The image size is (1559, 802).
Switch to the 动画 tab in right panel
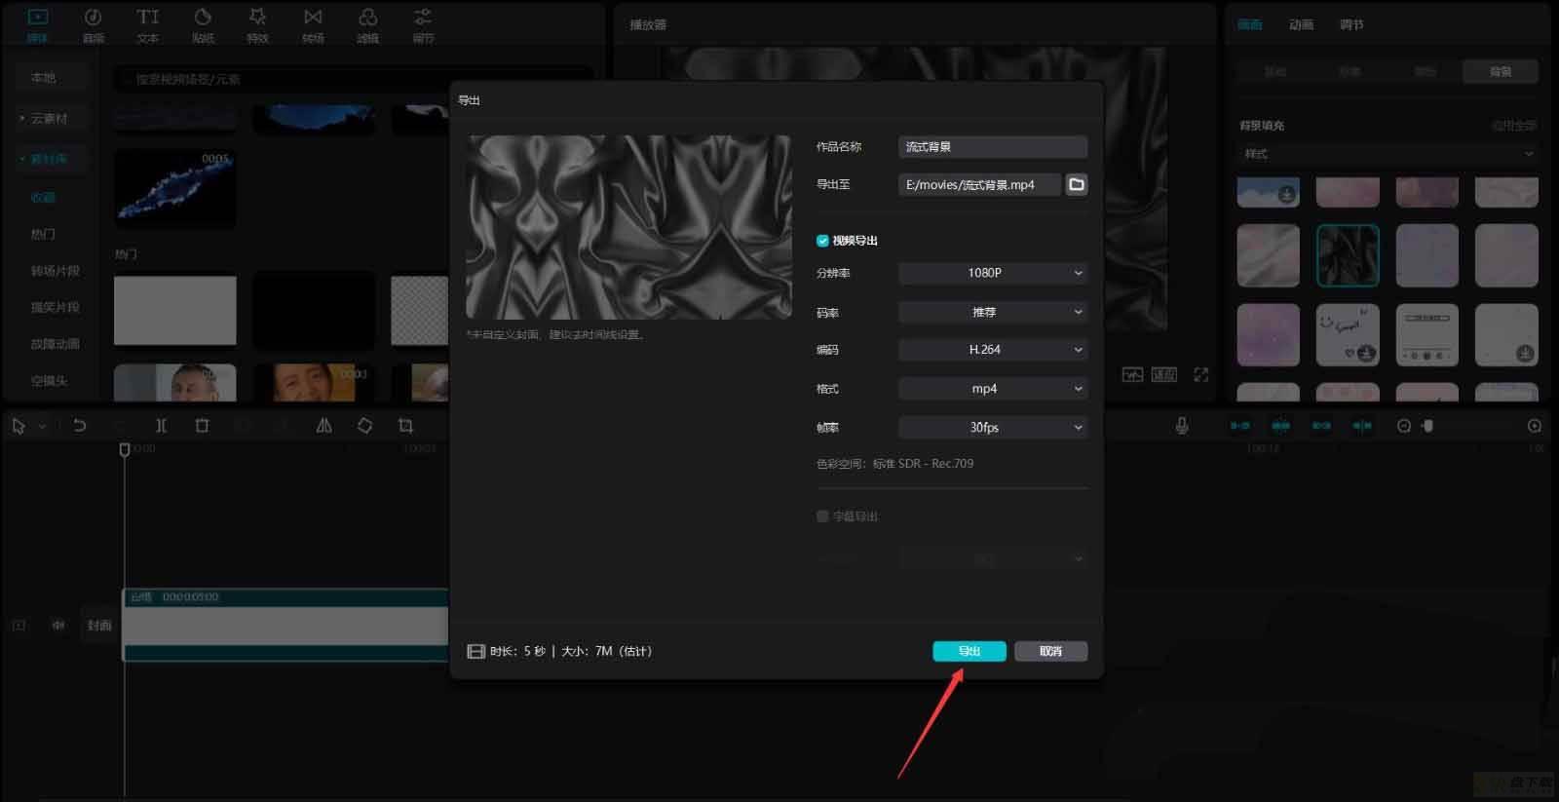1301,25
